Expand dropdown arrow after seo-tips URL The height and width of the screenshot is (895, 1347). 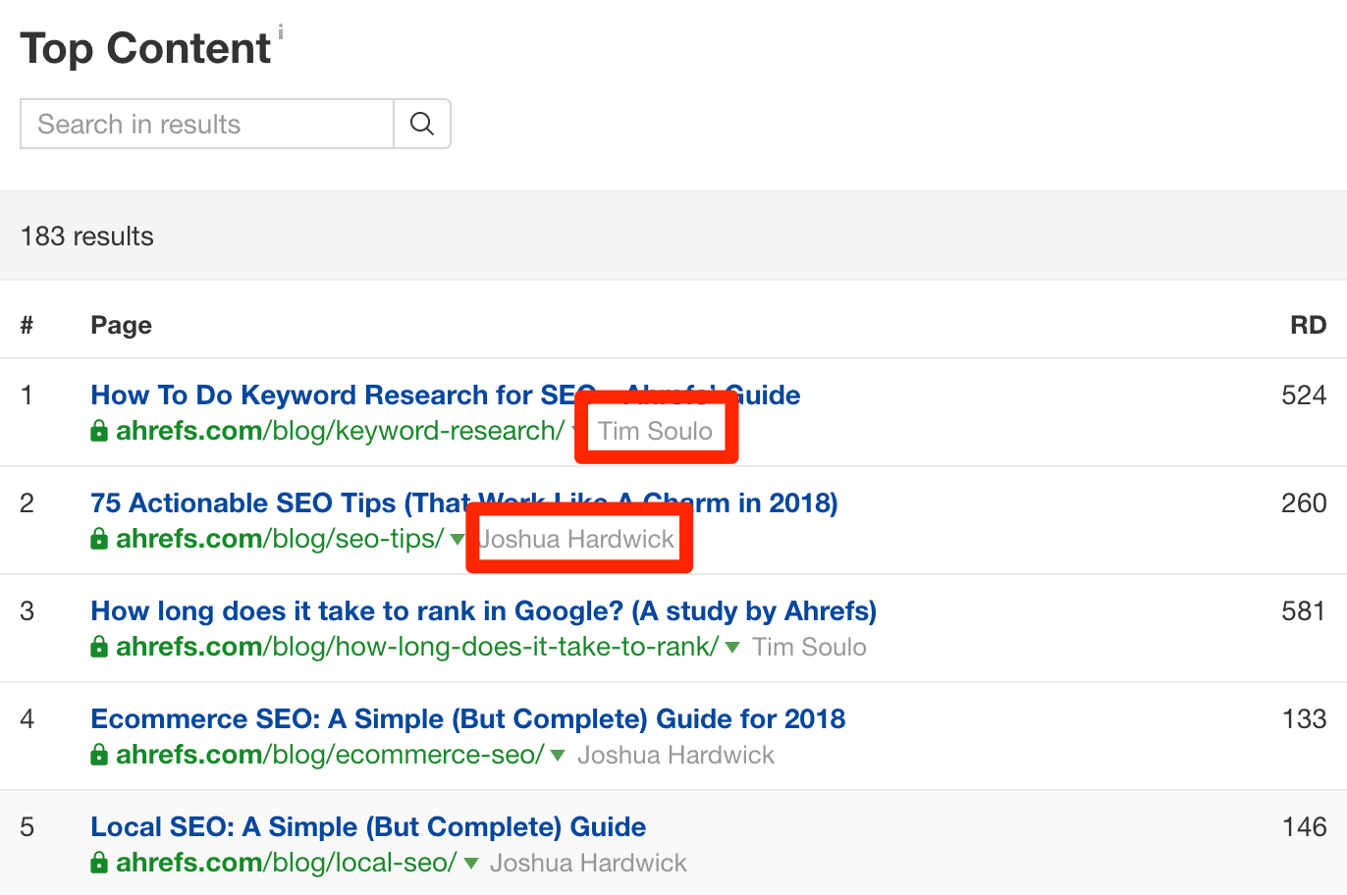457,539
